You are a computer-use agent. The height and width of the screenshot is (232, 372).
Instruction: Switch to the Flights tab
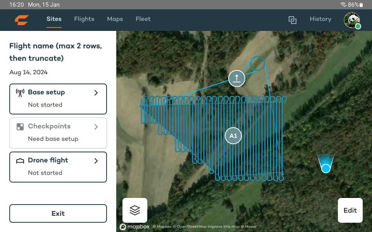coord(84,19)
